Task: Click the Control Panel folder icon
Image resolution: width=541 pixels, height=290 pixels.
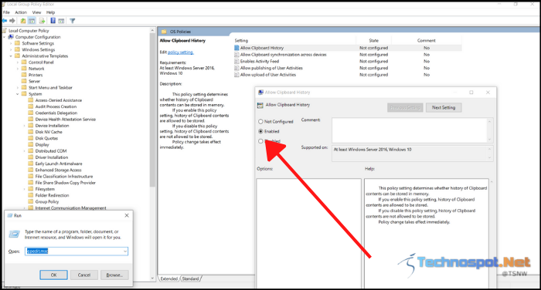Action: pyautogui.click(x=24, y=62)
